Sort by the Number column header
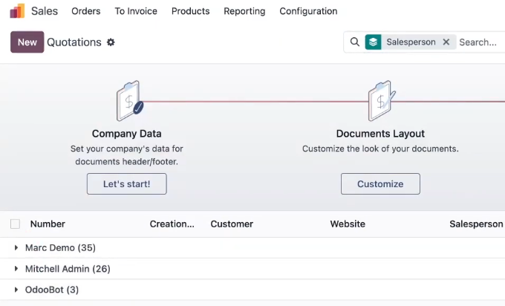This screenshot has height=306, width=505. pos(48,224)
